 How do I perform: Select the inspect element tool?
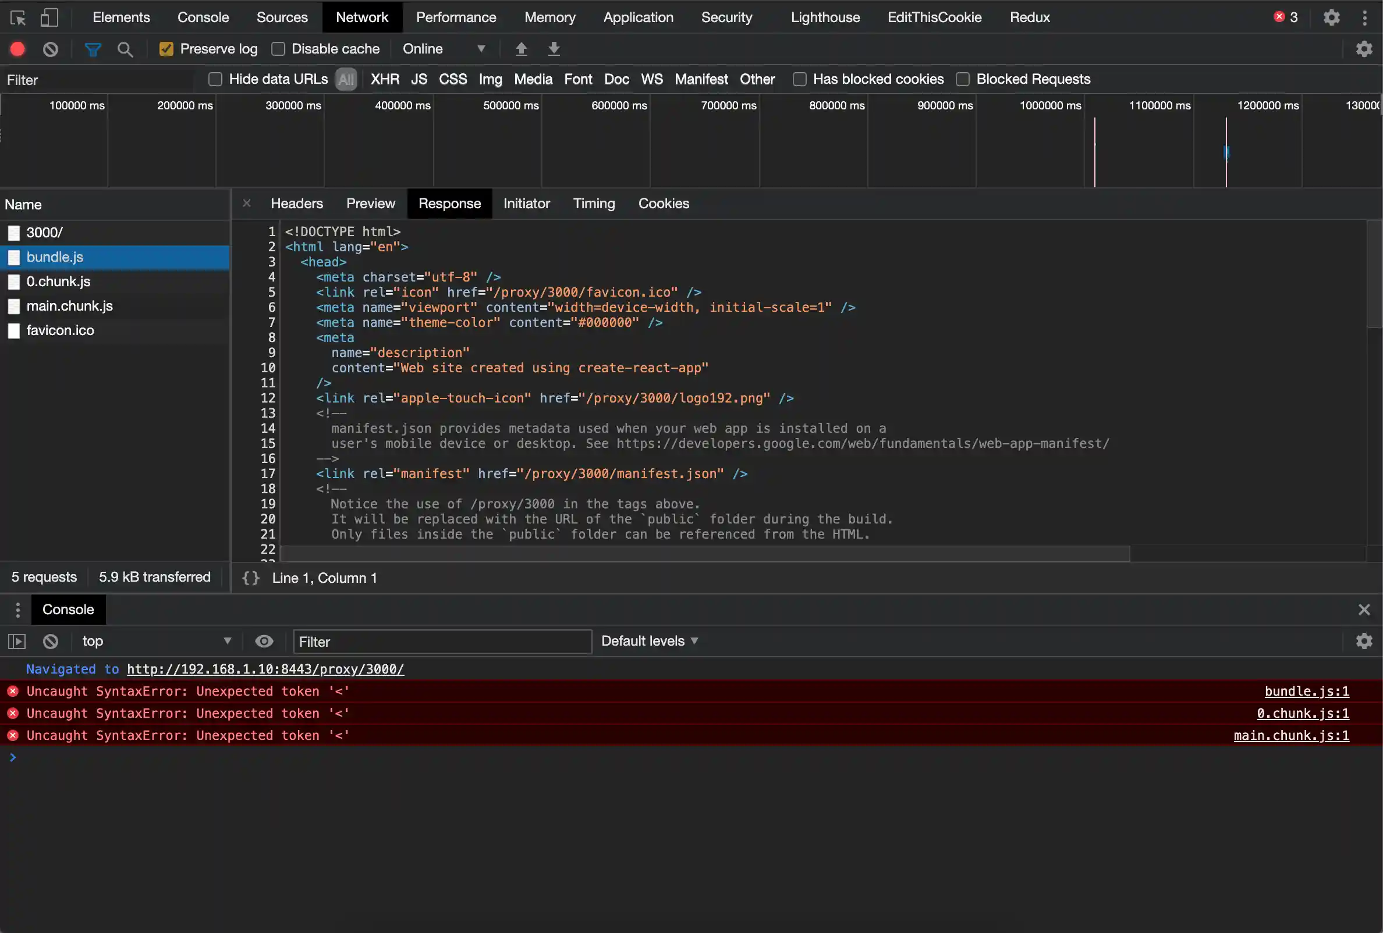tap(18, 17)
